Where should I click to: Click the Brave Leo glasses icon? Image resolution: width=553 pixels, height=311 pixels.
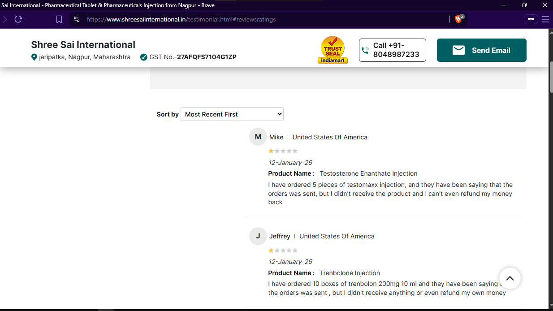click(531, 19)
